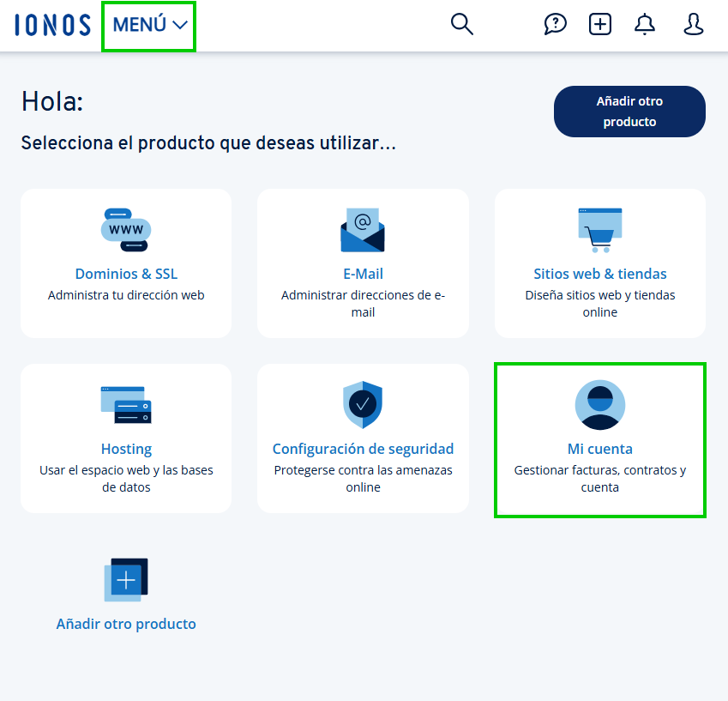Select the Hosting product card
The height and width of the screenshot is (701, 728).
click(126, 438)
